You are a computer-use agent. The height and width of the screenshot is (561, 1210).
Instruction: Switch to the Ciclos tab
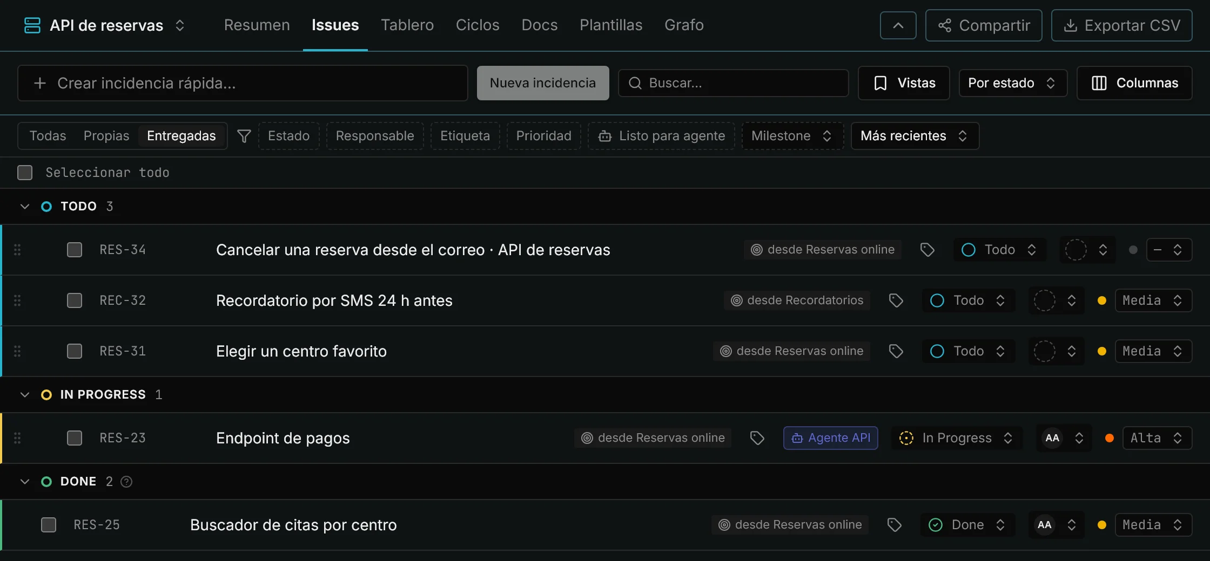[x=478, y=25]
